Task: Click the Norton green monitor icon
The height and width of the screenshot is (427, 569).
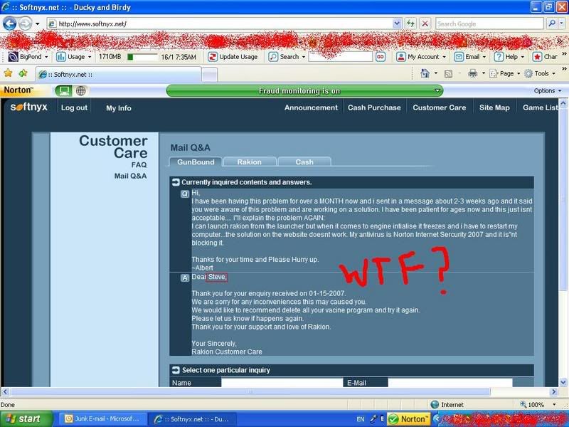Action: 64,90
